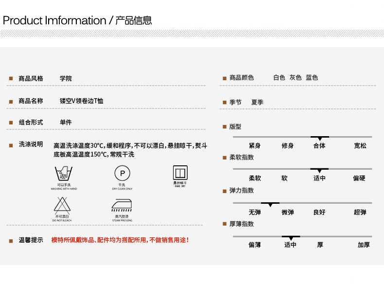
Task: Click the 微弹 elasticity option
Action: point(287,212)
